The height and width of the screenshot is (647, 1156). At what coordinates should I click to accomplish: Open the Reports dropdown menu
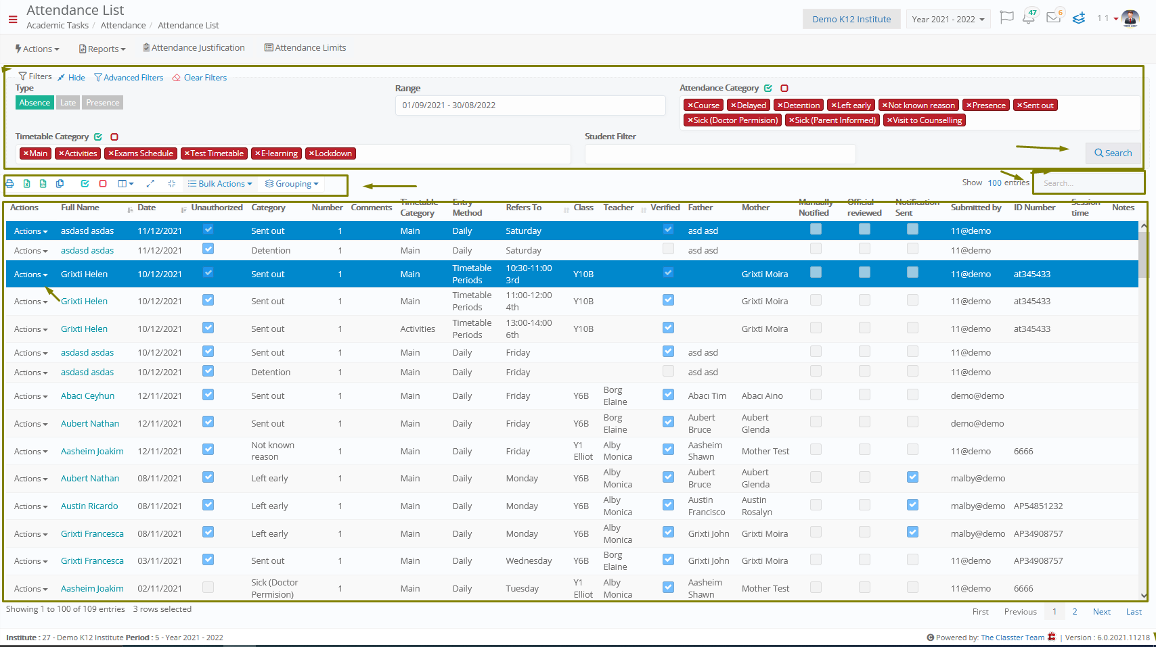point(103,49)
